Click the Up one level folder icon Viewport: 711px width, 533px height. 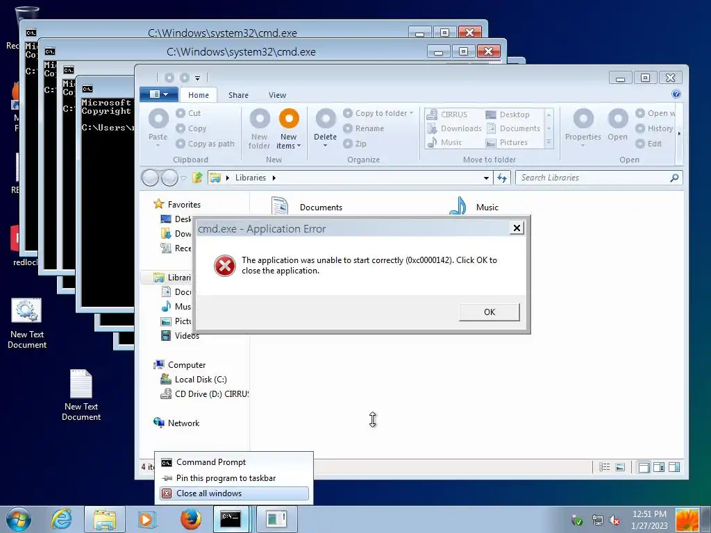point(196,178)
